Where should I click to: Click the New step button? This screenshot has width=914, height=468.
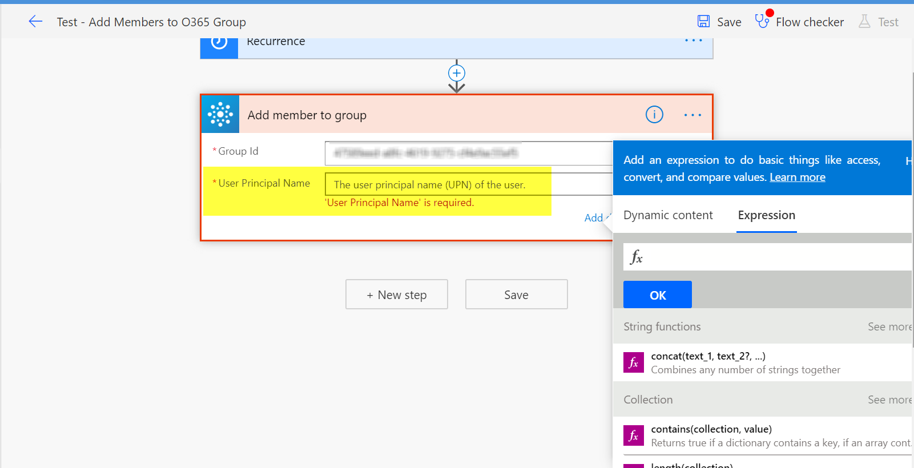click(397, 294)
